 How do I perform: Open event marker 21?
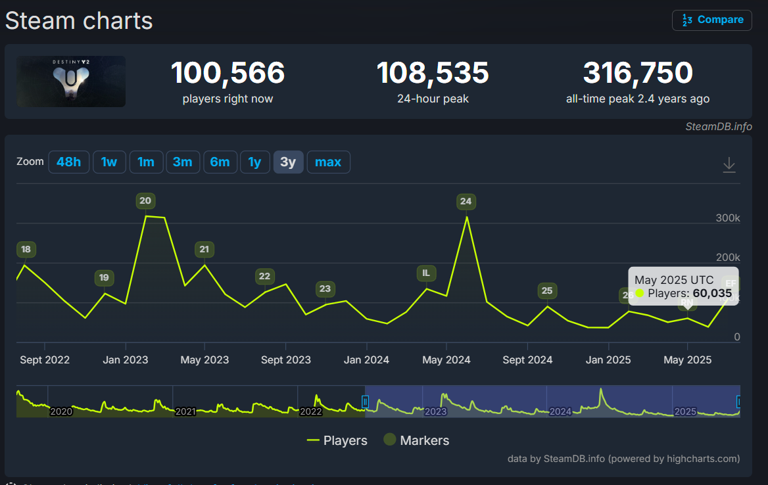pos(204,250)
